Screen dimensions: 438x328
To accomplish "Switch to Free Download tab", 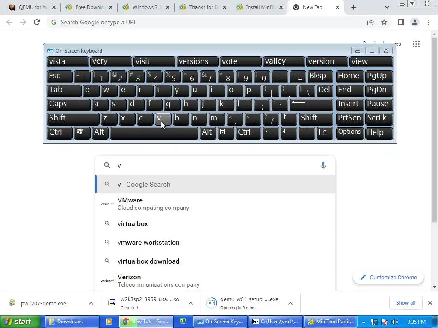I will tap(89, 7).
